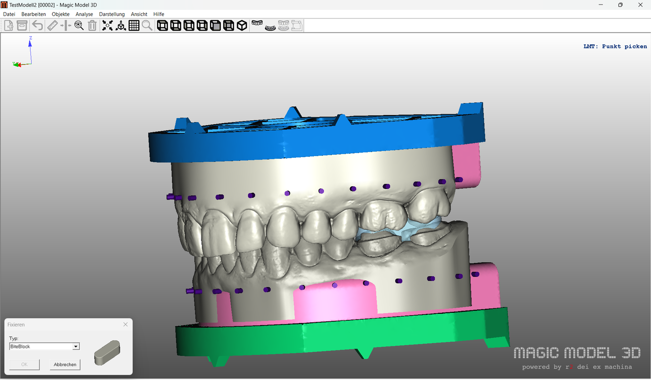Undo the last action via toolbar arrow
651x380 pixels.
[38, 25]
